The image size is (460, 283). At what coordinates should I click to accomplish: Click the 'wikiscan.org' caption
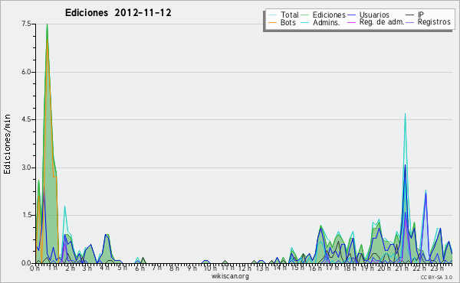click(230, 276)
